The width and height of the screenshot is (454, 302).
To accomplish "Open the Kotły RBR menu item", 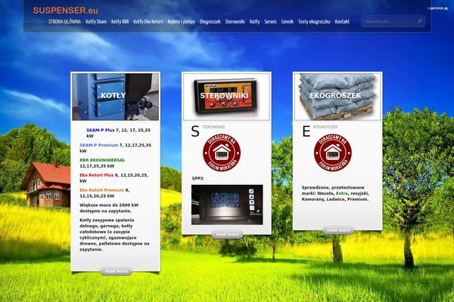I will point(120,22).
